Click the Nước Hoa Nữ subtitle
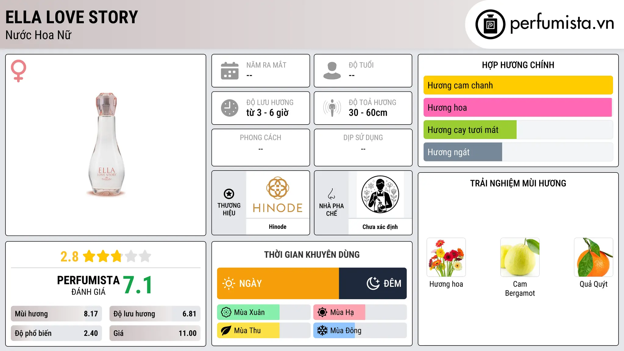This screenshot has height=351, width=624. click(38, 35)
